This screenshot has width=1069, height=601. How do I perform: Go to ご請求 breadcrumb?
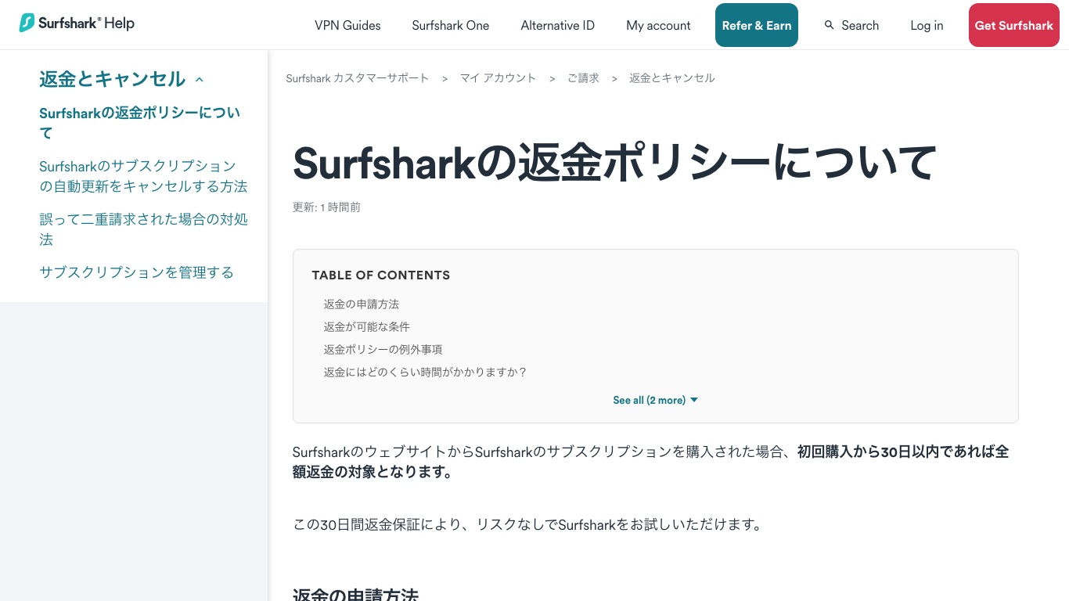point(583,78)
